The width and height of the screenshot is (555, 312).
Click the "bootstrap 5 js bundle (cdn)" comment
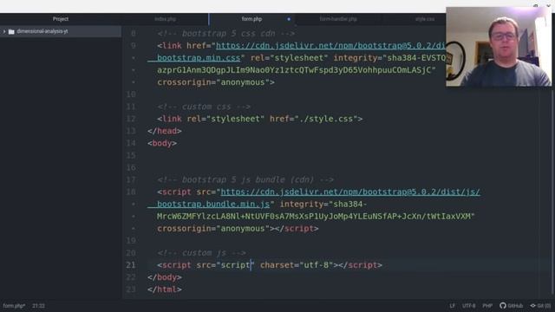(x=245, y=179)
